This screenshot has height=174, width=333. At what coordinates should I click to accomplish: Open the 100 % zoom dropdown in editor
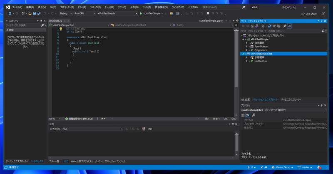click(55, 119)
